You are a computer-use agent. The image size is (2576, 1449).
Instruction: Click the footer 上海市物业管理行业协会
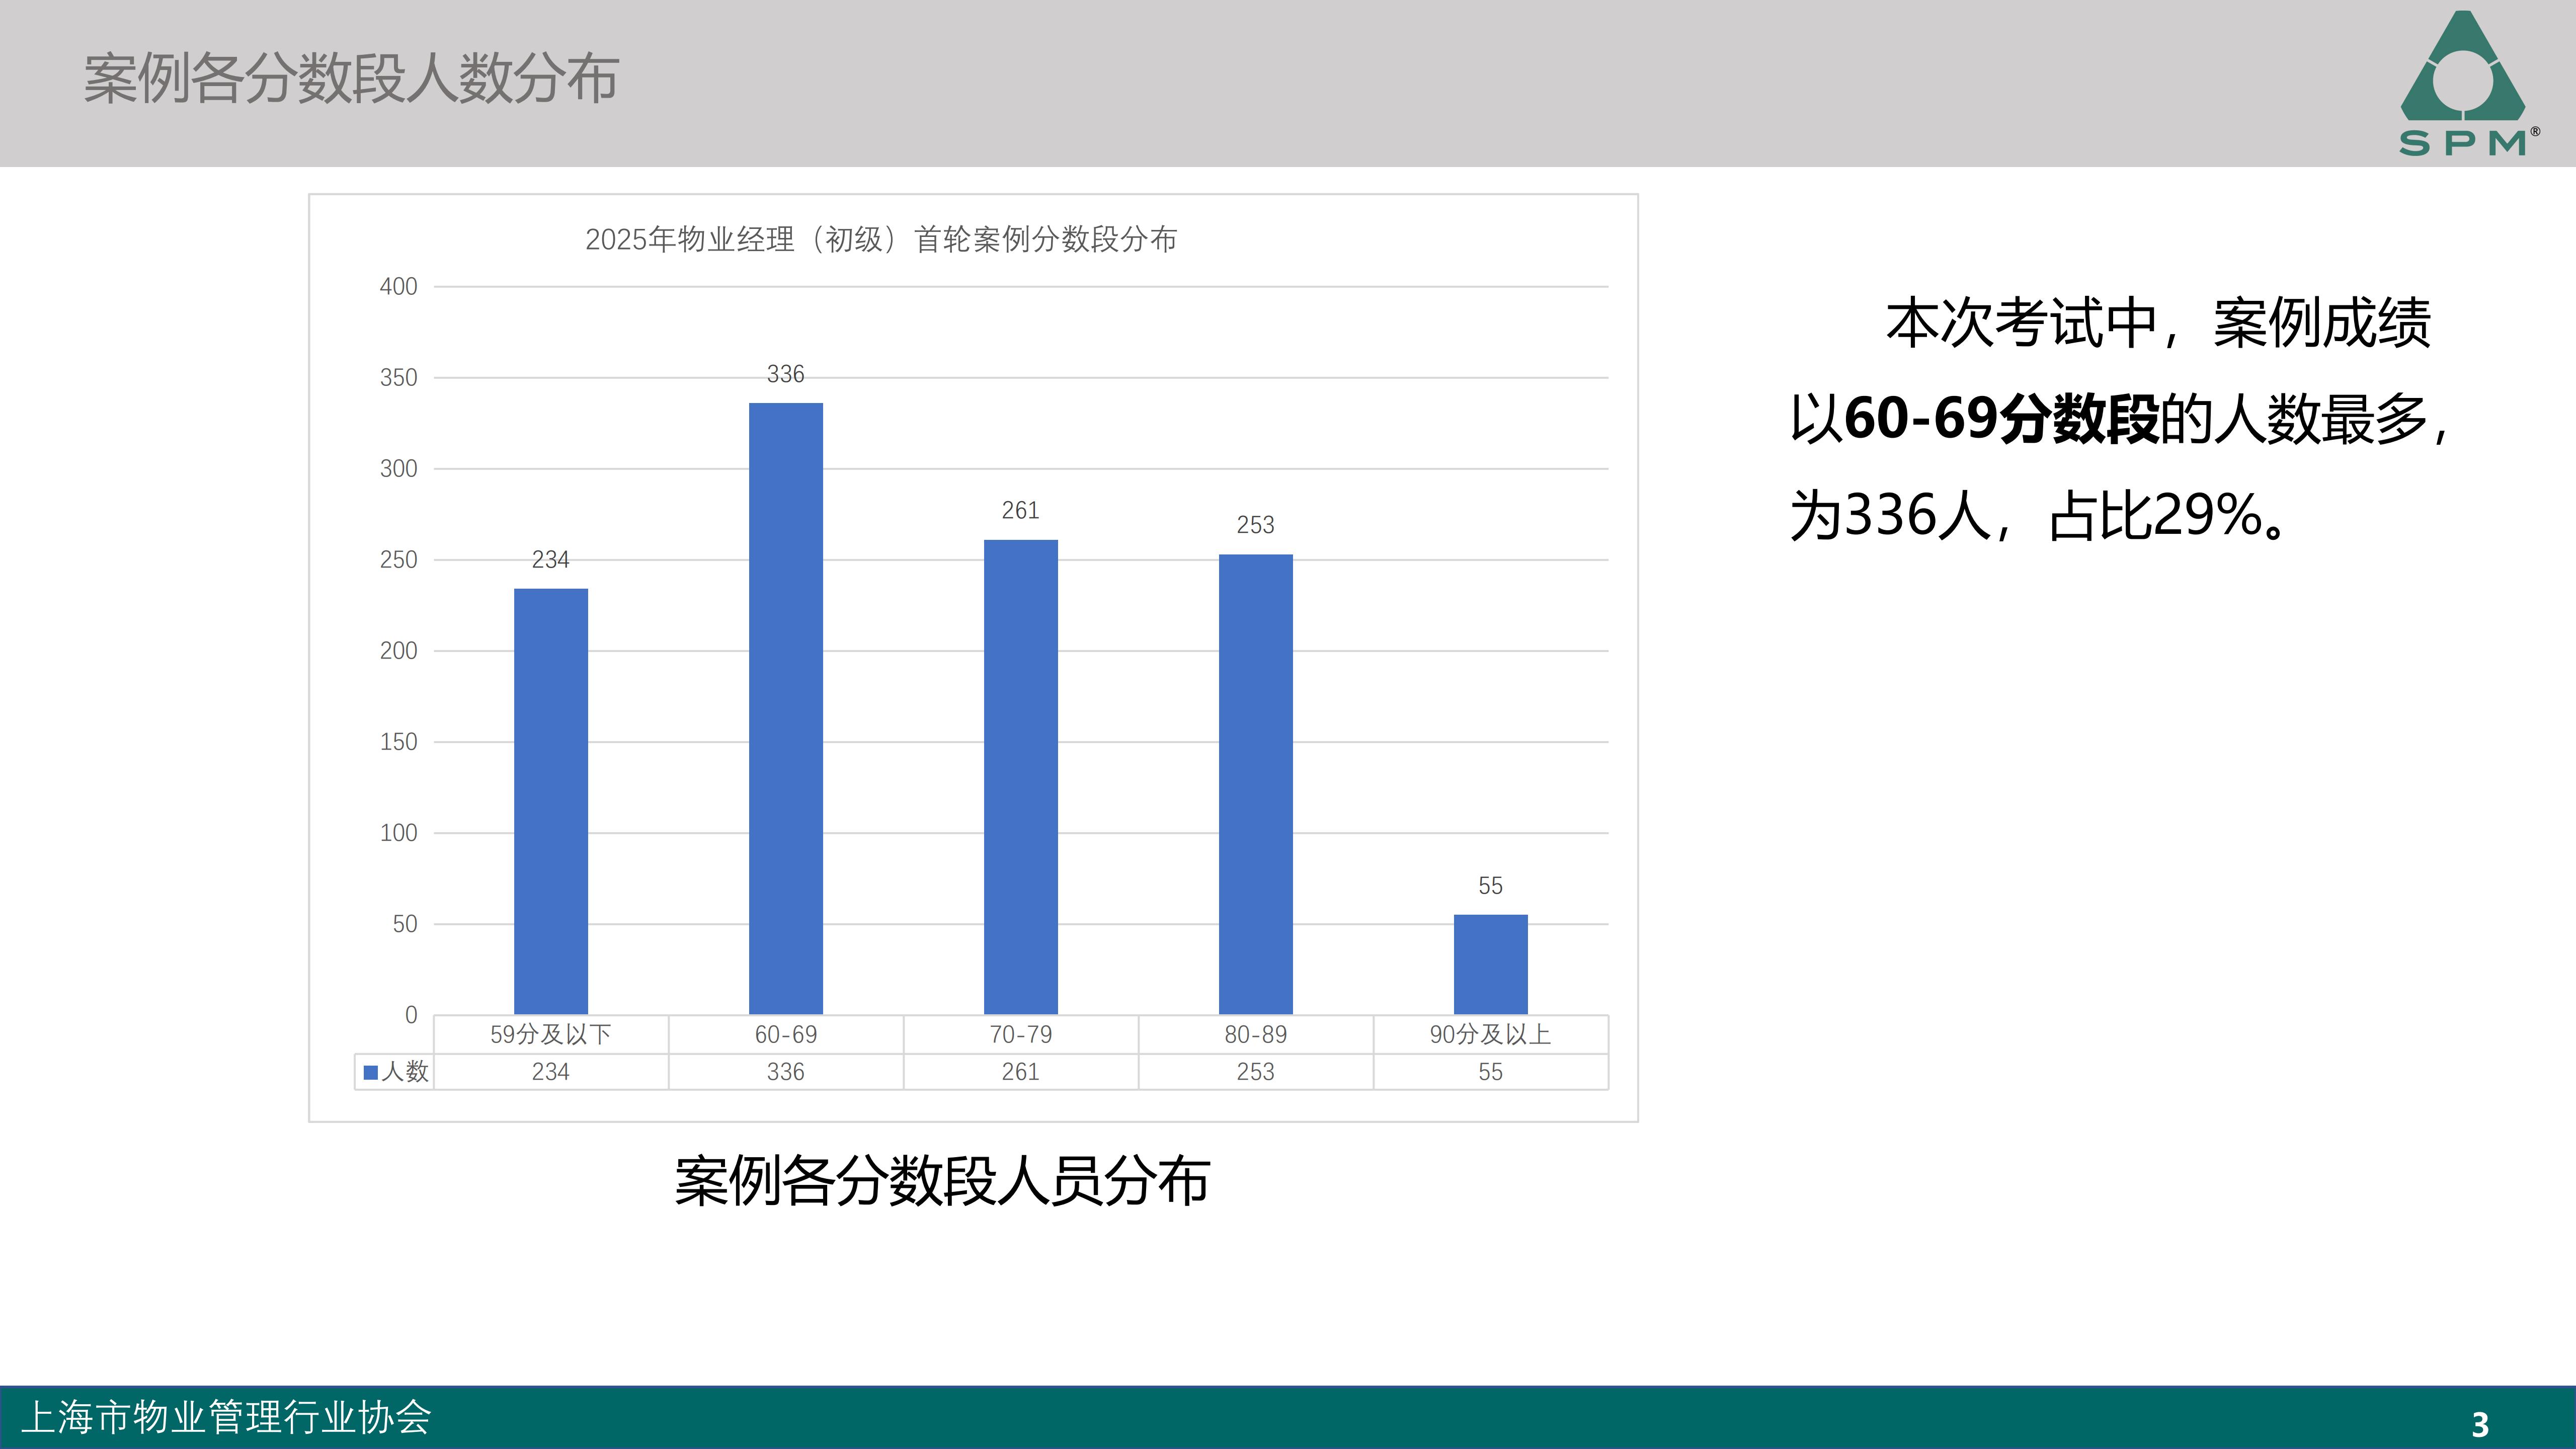point(226,1417)
